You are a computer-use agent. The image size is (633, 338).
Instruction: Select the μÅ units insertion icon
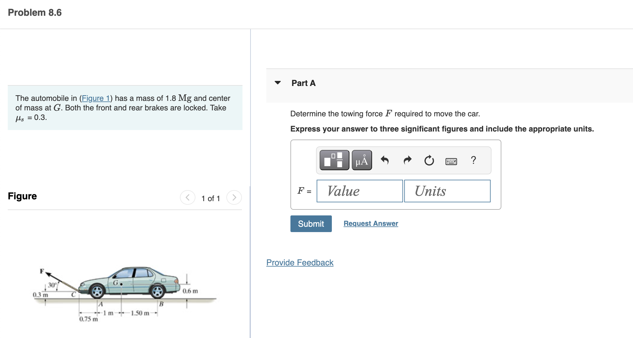[x=361, y=160]
